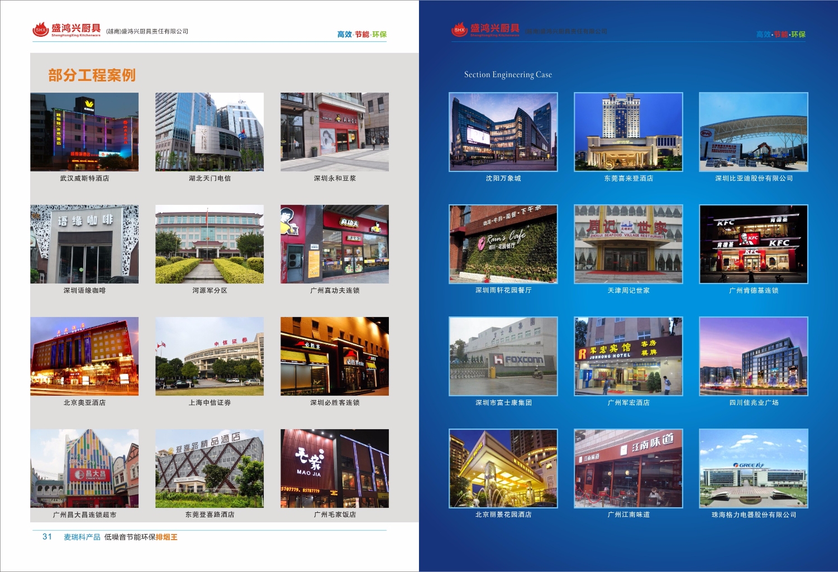This screenshot has height=572, width=838.
Task: Click the 广州毛家饭店 photo
Action: pyautogui.click(x=335, y=468)
